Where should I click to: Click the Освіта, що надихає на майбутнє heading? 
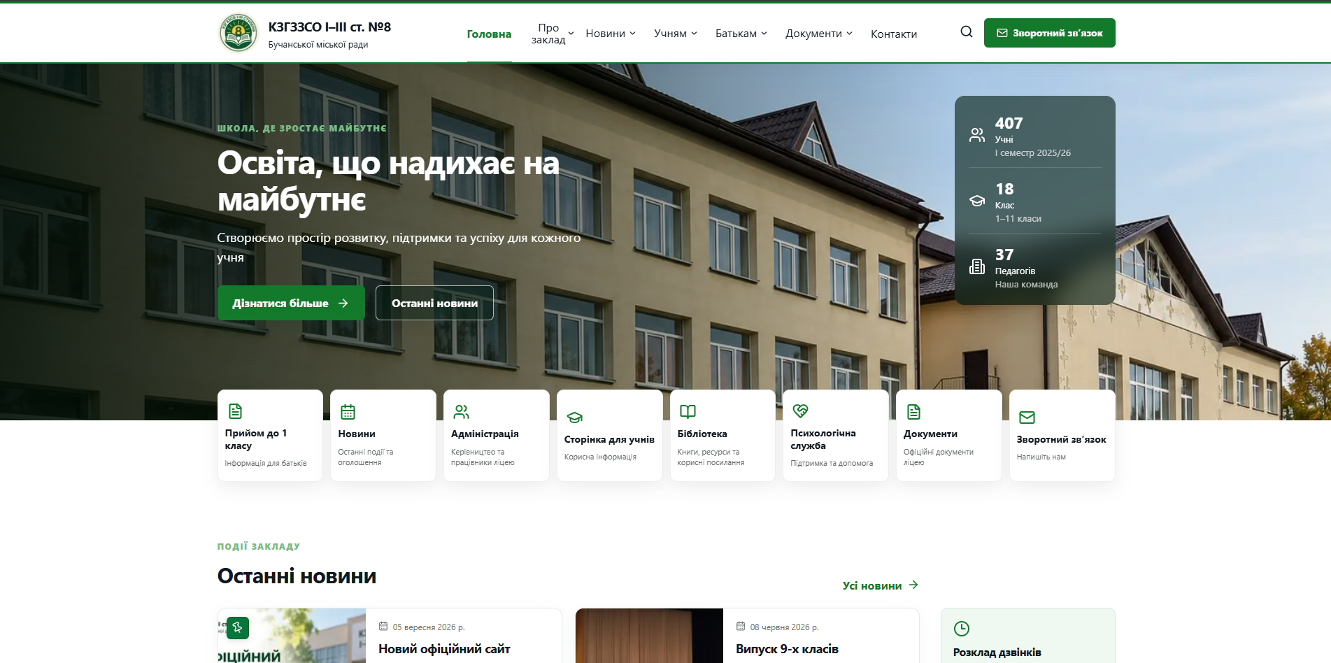tap(388, 181)
